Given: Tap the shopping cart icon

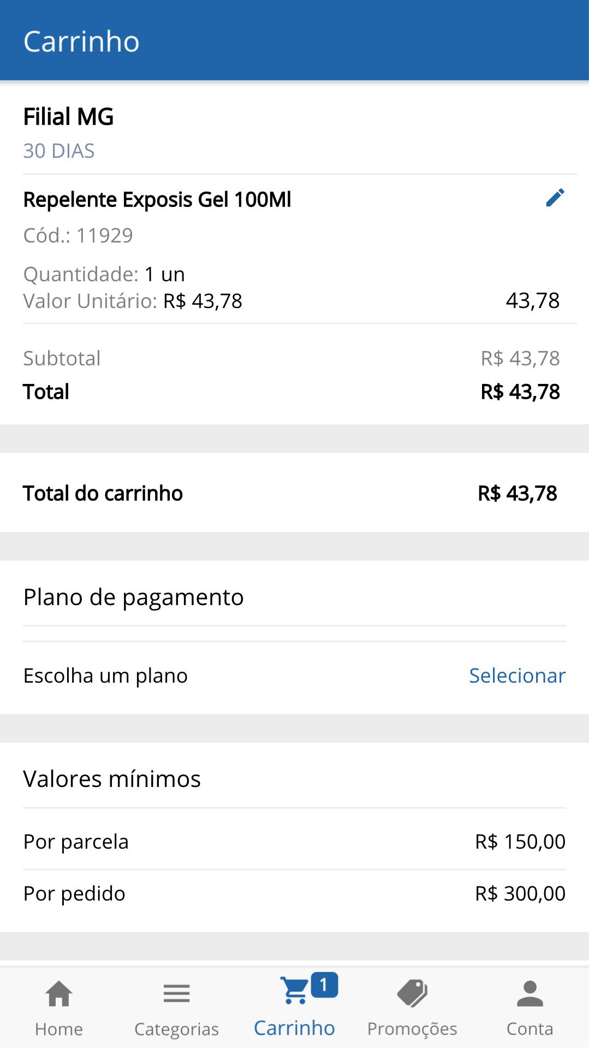Looking at the screenshot, I should tap(295, 991).
